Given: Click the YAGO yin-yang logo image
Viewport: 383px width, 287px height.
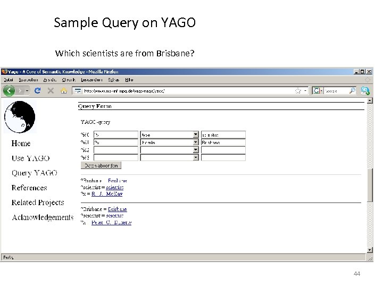Looking at the screenshot, I should 19,117.
